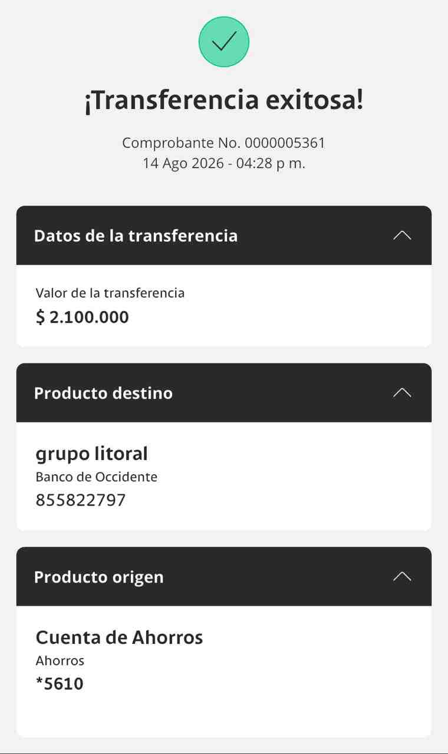
Task: Click the Banco de Occidente bank name
Action: [x=97, y=477]
